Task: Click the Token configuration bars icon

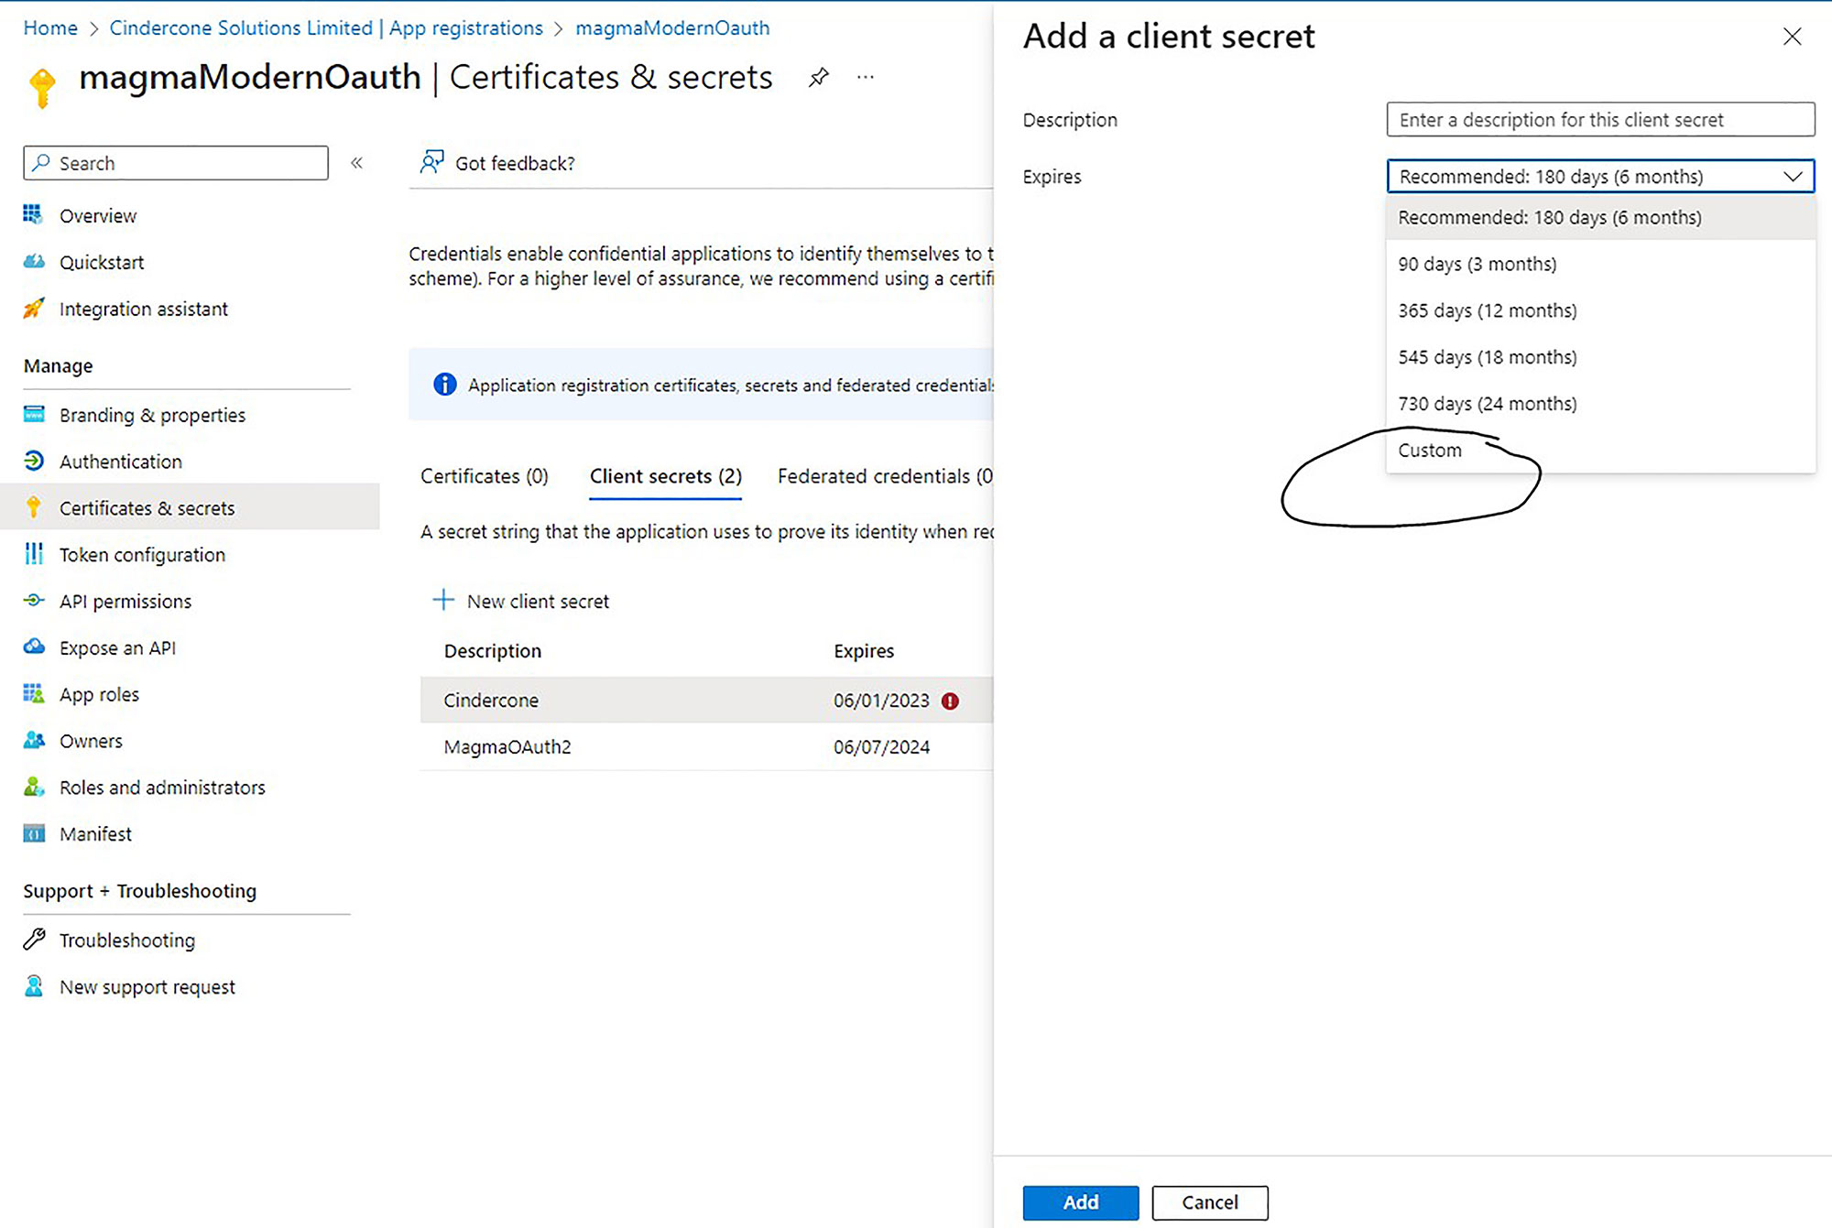Action: pyautogui.click(x=34, y=554)
